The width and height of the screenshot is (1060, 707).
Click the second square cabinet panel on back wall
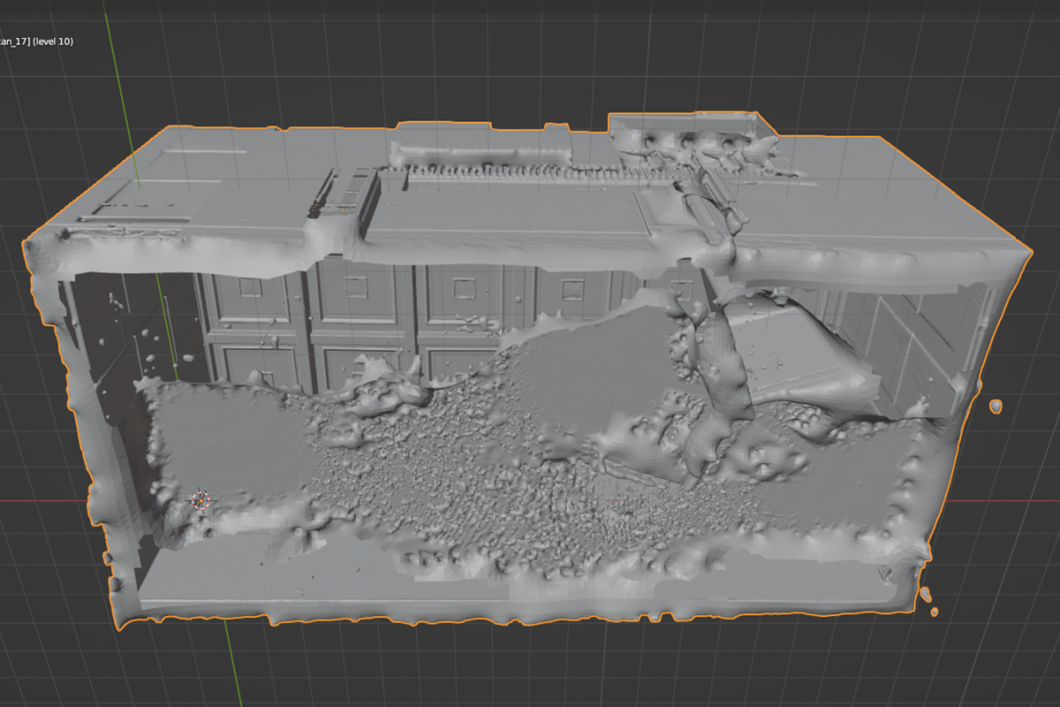356,286
